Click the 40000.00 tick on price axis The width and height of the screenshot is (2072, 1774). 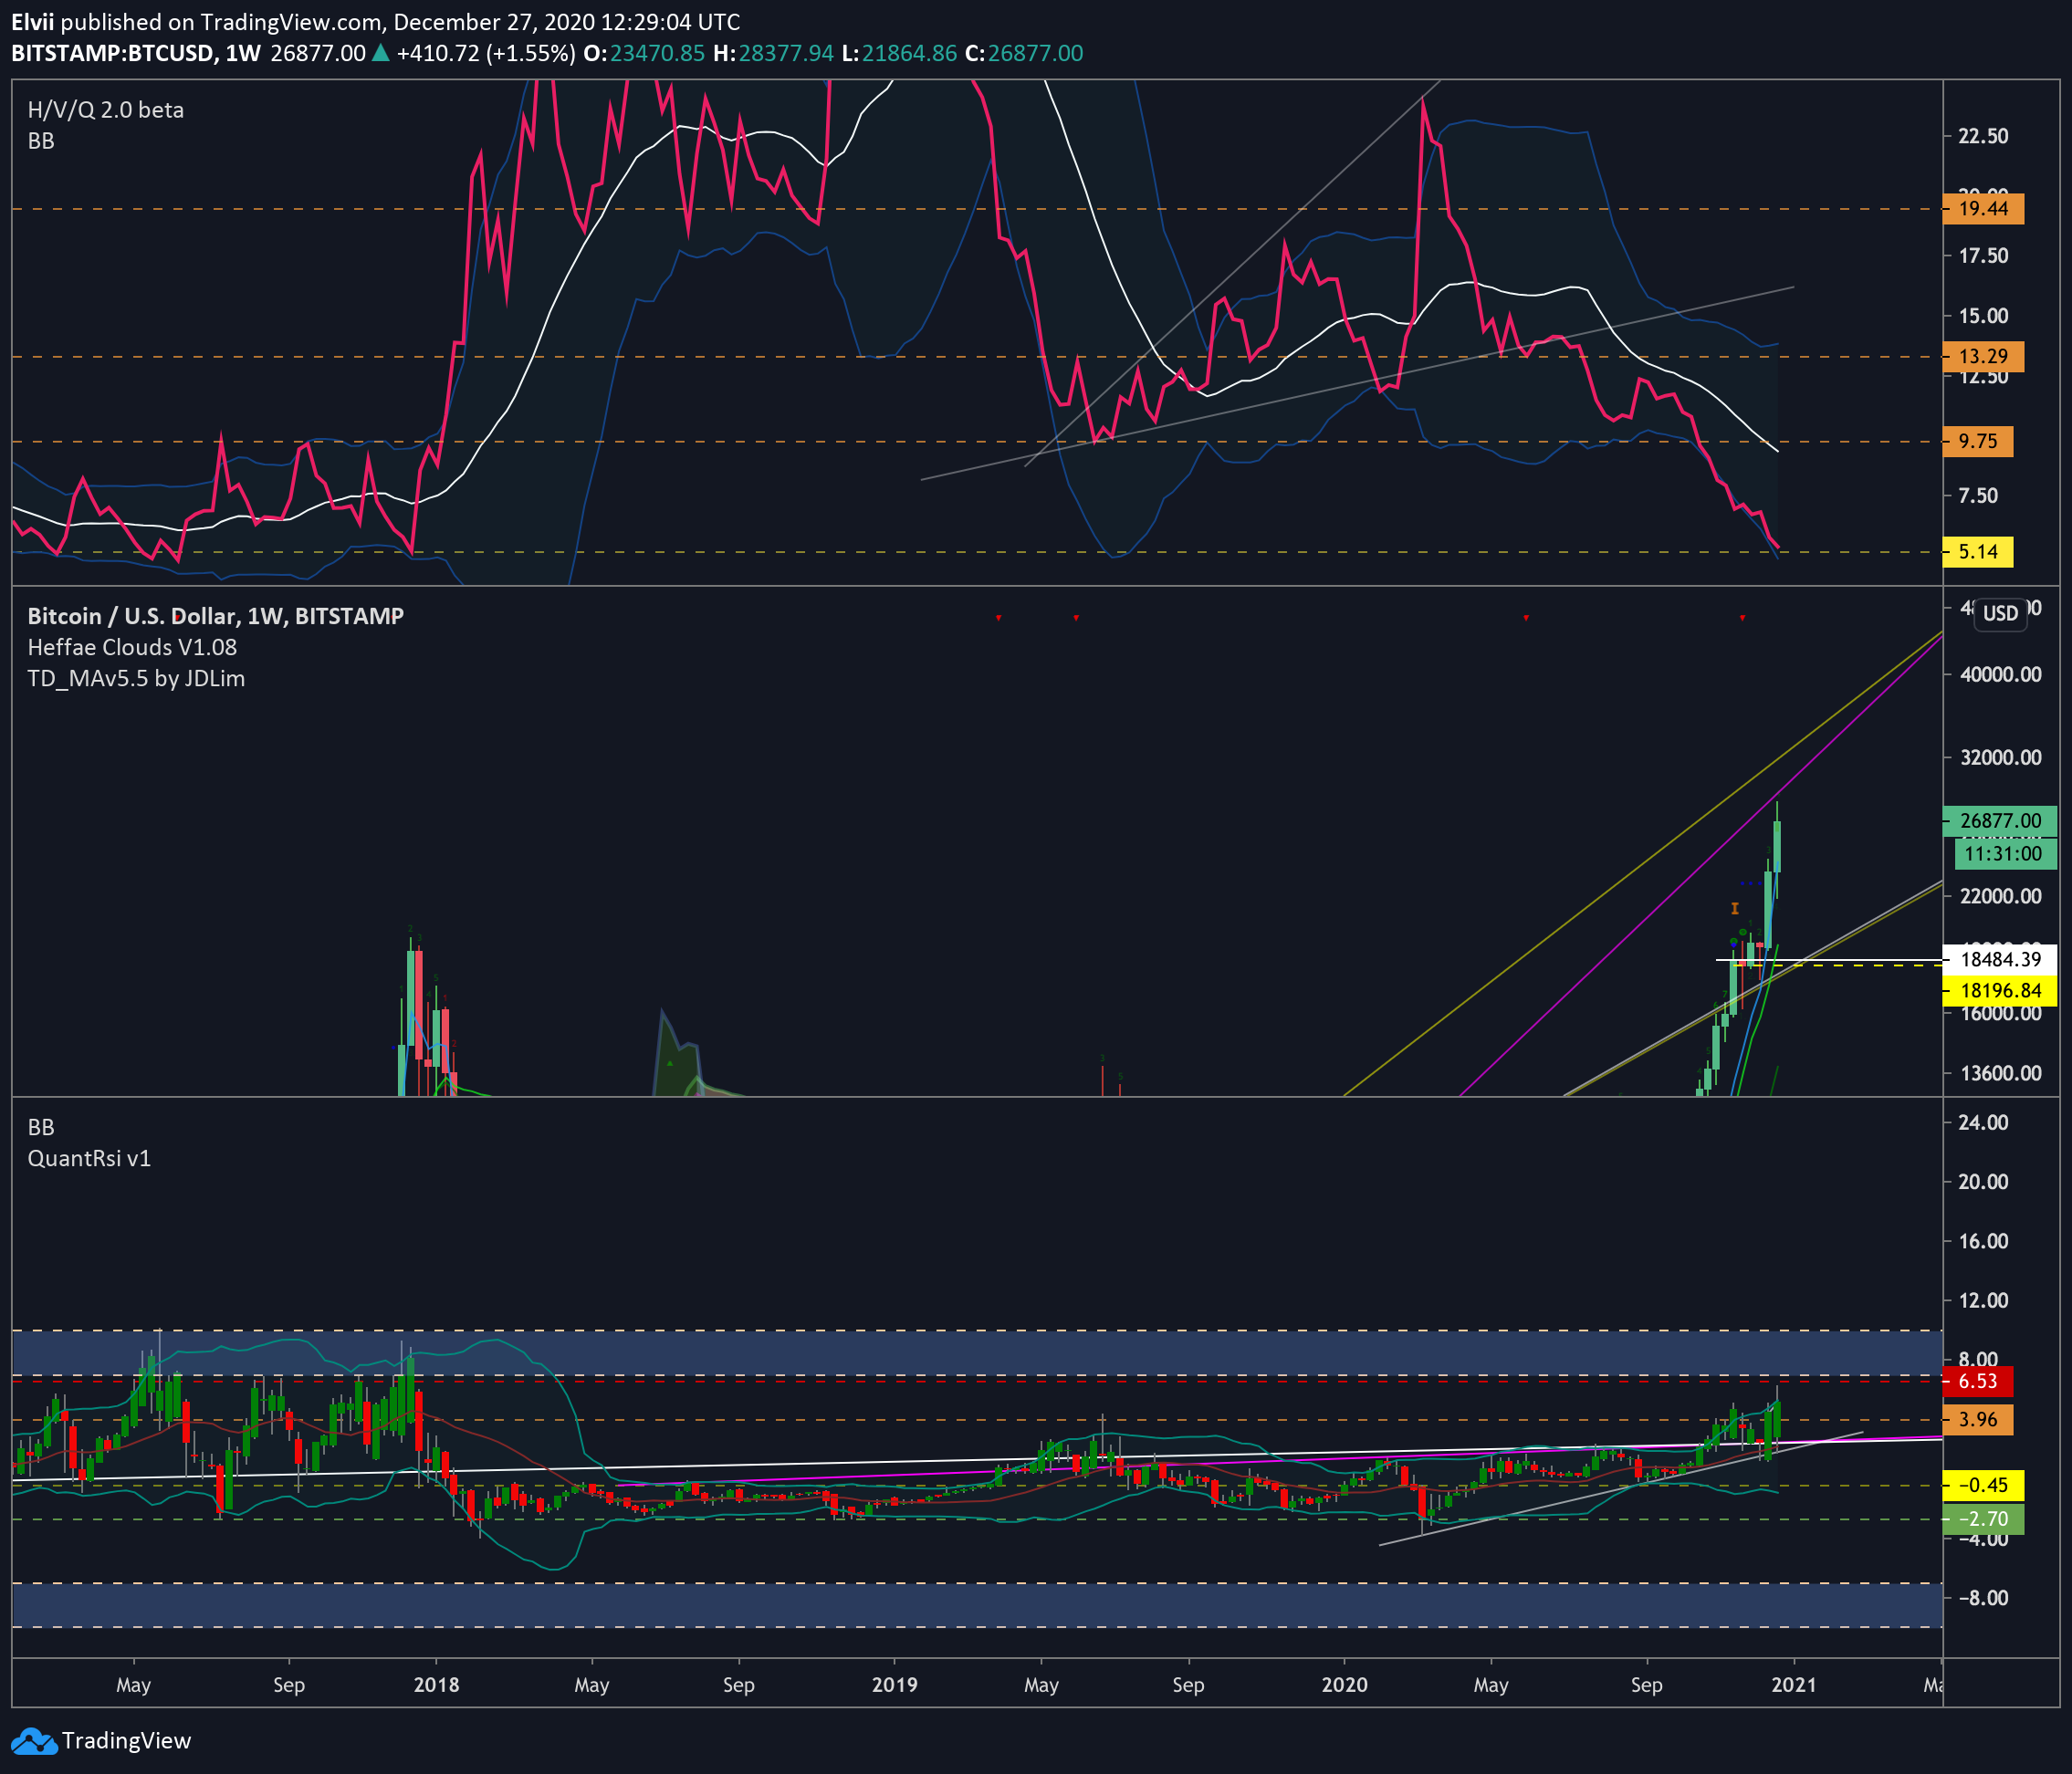(2001, 675)
